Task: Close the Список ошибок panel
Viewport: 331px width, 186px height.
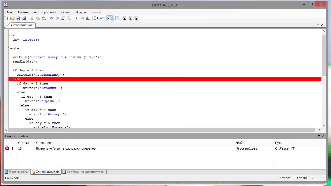Action: pyautogui.click(x=323, y=136)
